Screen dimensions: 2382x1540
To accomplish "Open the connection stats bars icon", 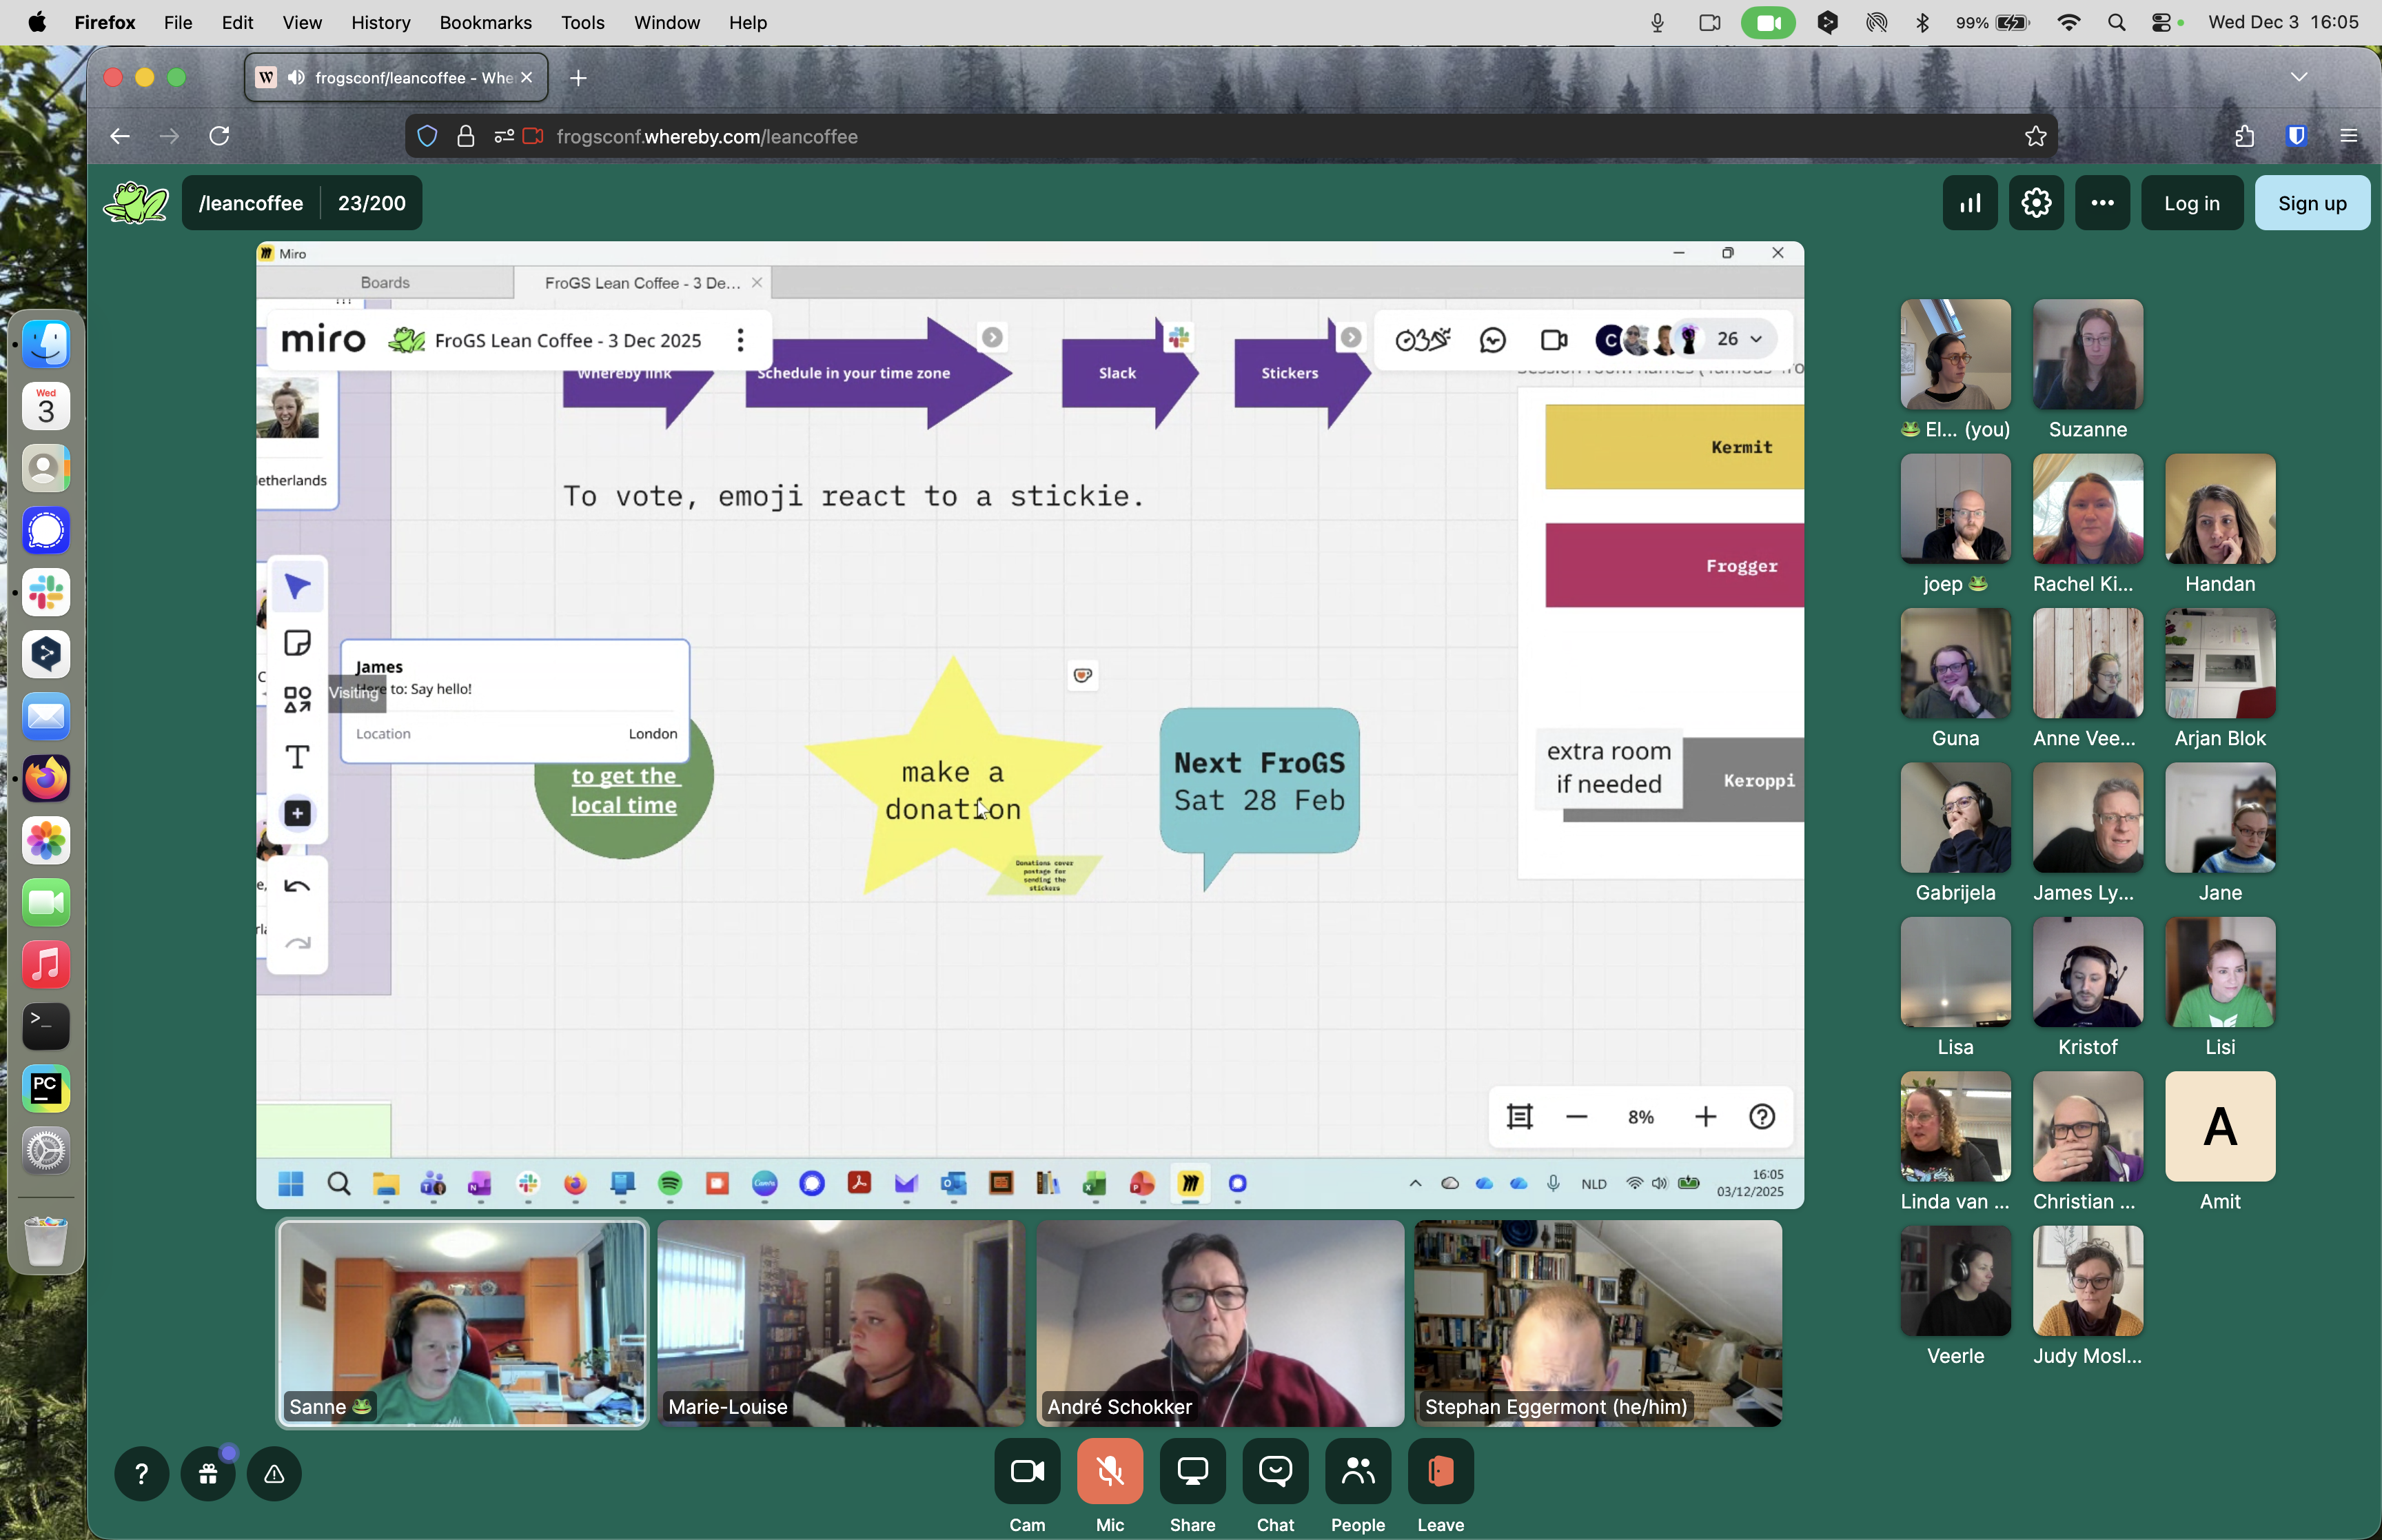I will pyautogui.click(x=1969, y=203).
